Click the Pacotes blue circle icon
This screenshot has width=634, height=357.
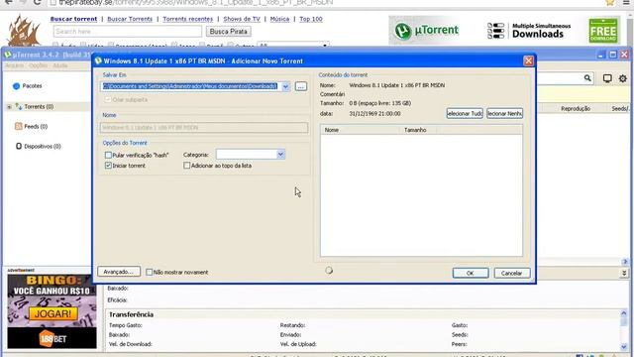16,86
